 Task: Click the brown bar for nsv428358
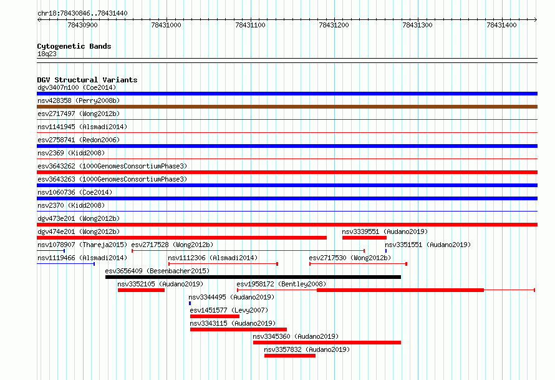(287, 107)
